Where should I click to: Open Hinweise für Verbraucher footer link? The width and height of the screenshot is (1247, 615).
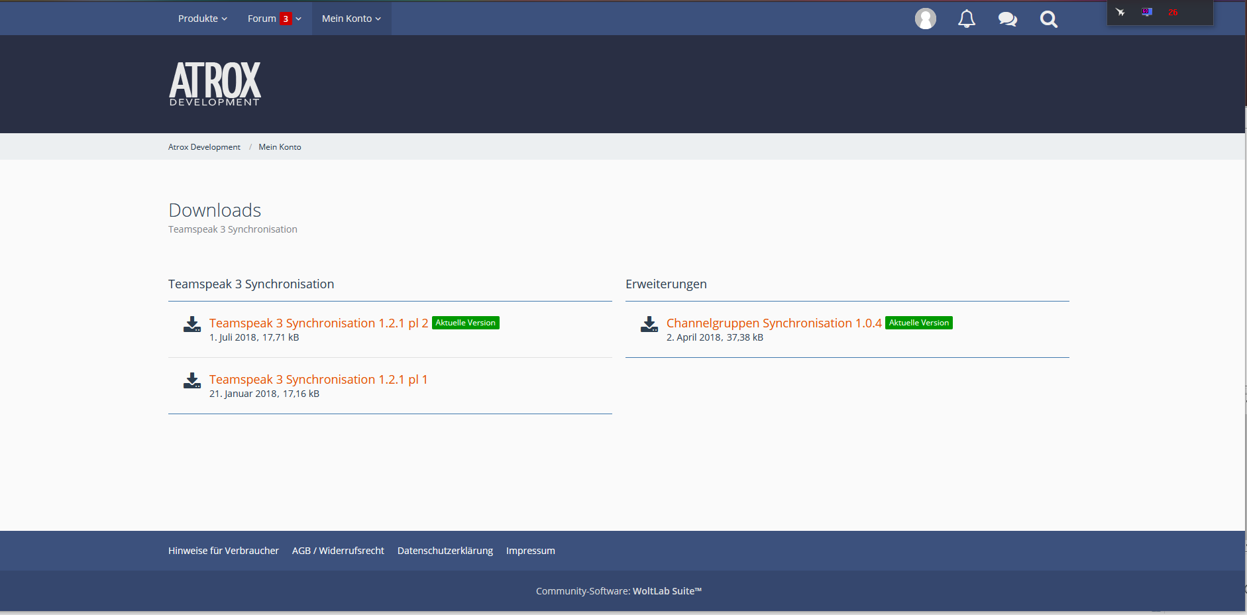223,551
